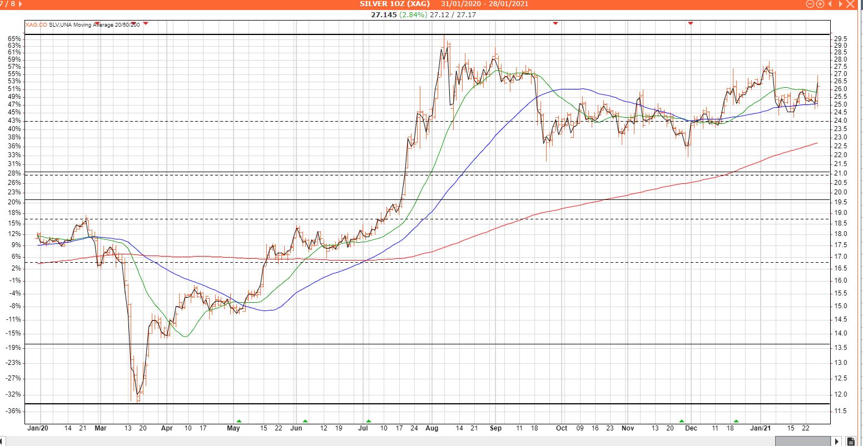Go to next chart with right arrow
Viewport: 863px width, 446px height.
click(x=840, y=4)
